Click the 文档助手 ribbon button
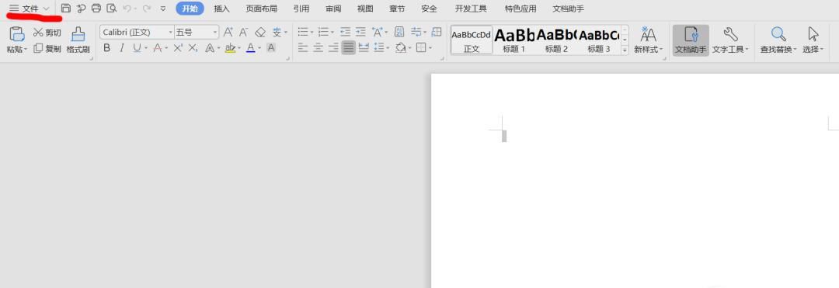The width and height of the screenshot is (839, 288). 691,40
